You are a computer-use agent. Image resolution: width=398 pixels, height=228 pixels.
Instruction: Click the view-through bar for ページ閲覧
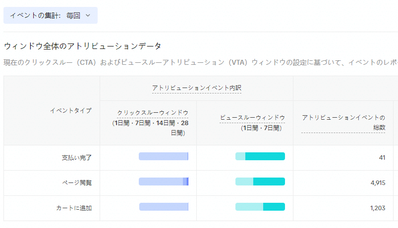260,182
